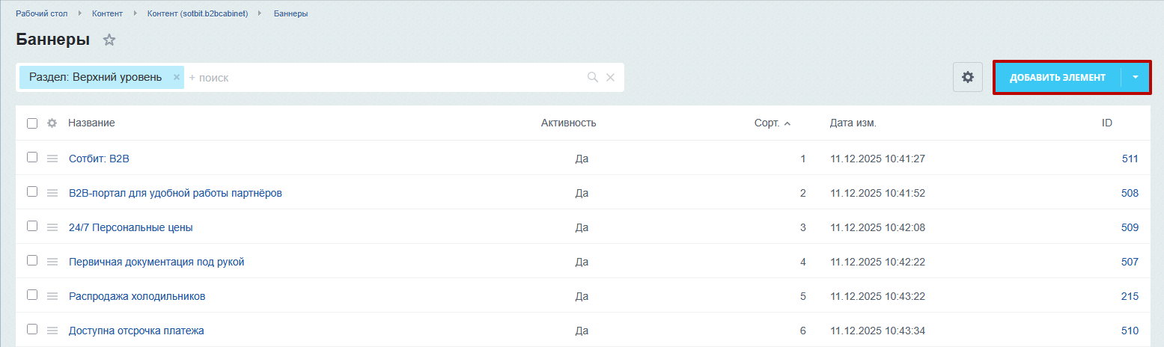Click the column settings gear in table header

(x=52, y=123)
